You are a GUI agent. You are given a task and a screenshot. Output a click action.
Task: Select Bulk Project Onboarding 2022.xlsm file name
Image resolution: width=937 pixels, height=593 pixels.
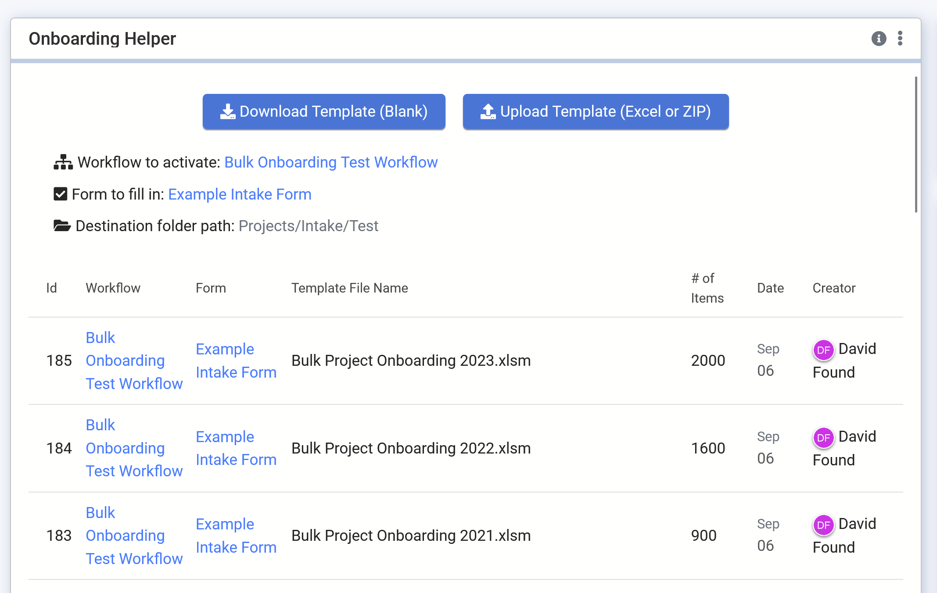pyautogui.click(x=411, y=448)
